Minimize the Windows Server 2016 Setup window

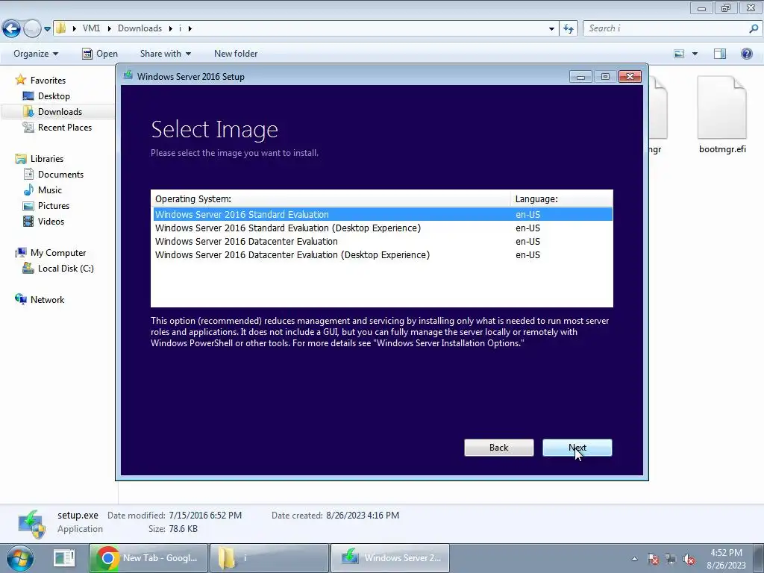click(x=580, y=77)
